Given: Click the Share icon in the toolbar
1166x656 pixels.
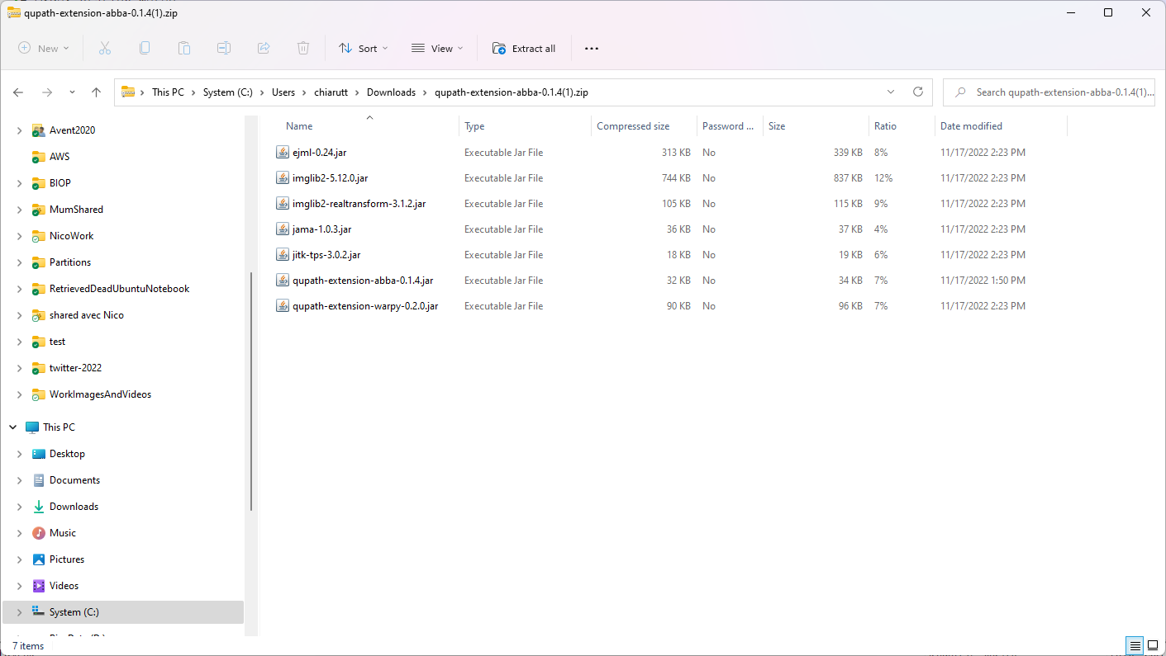Looking at the screenshot, I should click(263, 48).
